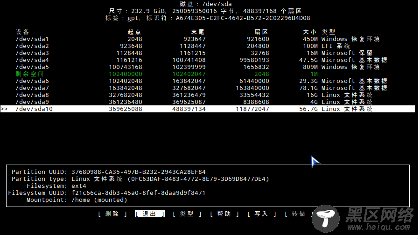This screenshot has height=235, width=420.
Task: Click the Filesystem UUID f21c66ca value
Action: (x=139, y=193)
